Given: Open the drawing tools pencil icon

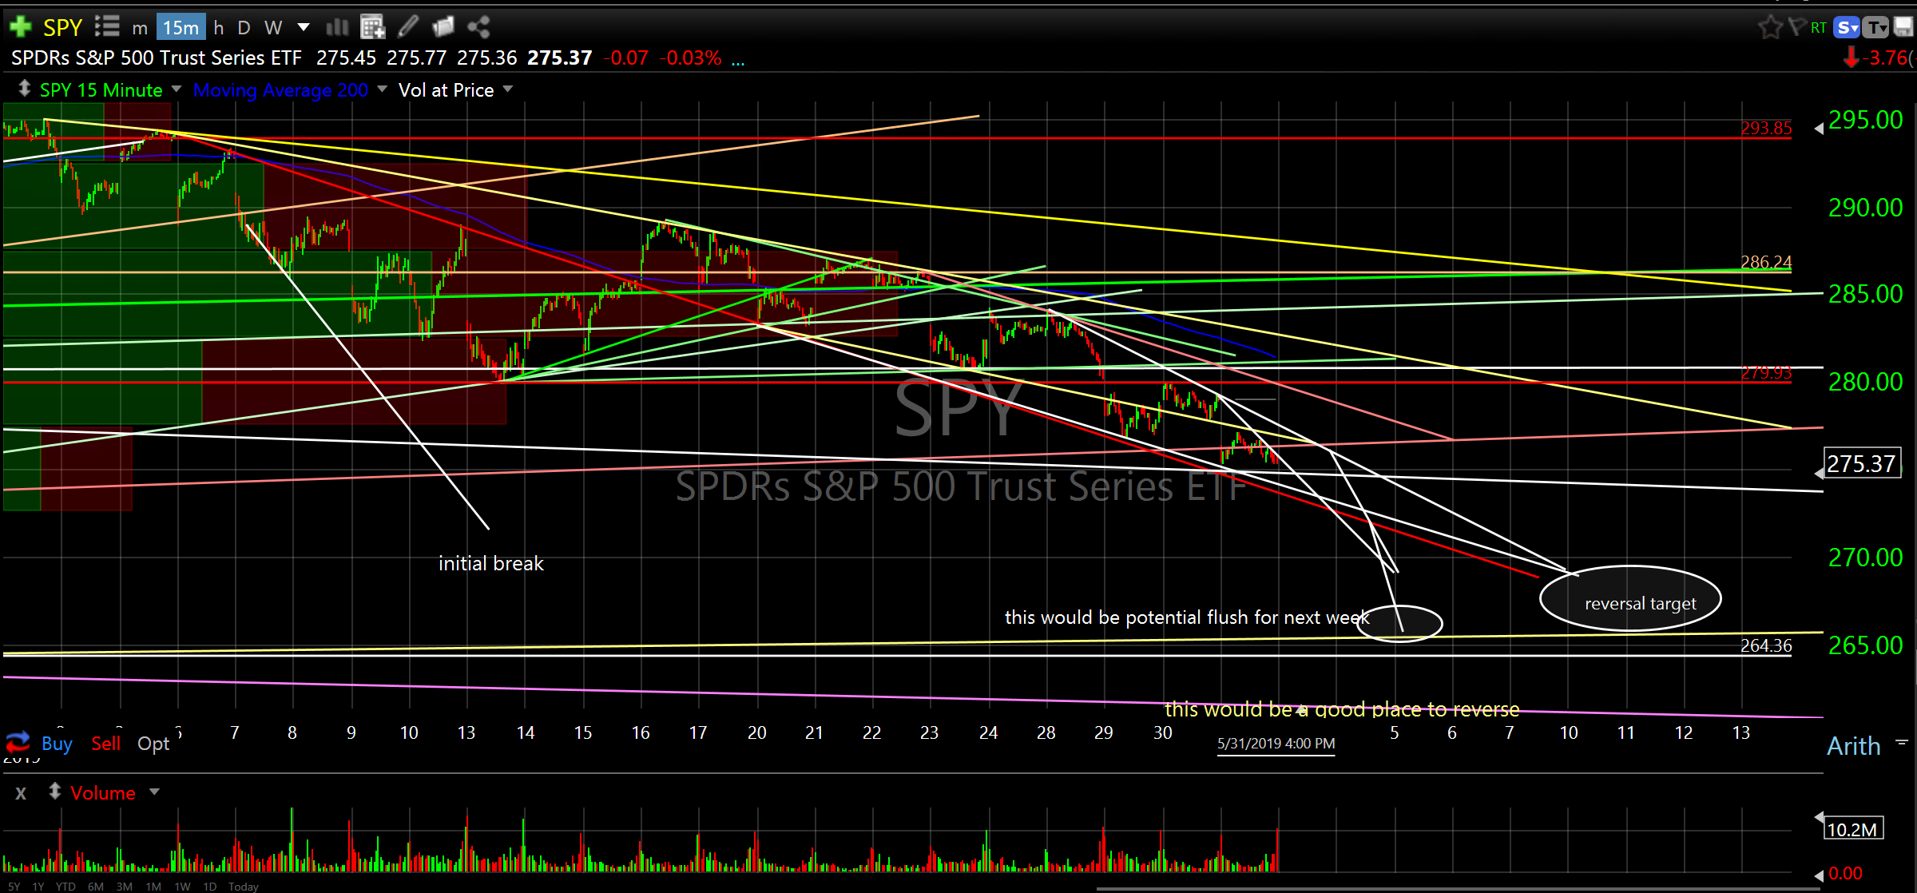Looking at the screenshot, I should (x=407, y=27).
